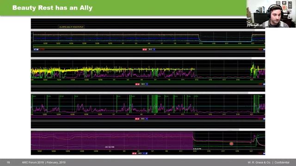Click the presenter webcam thumbnail
This screenshot has width=296, height=166.
[271, 14]
